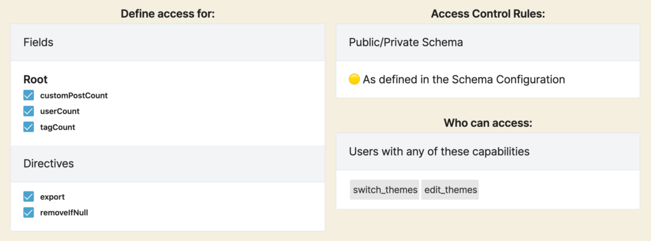Toggle the userCount field checkbox
Screen dimensions: 651x241
coord(28,111)
